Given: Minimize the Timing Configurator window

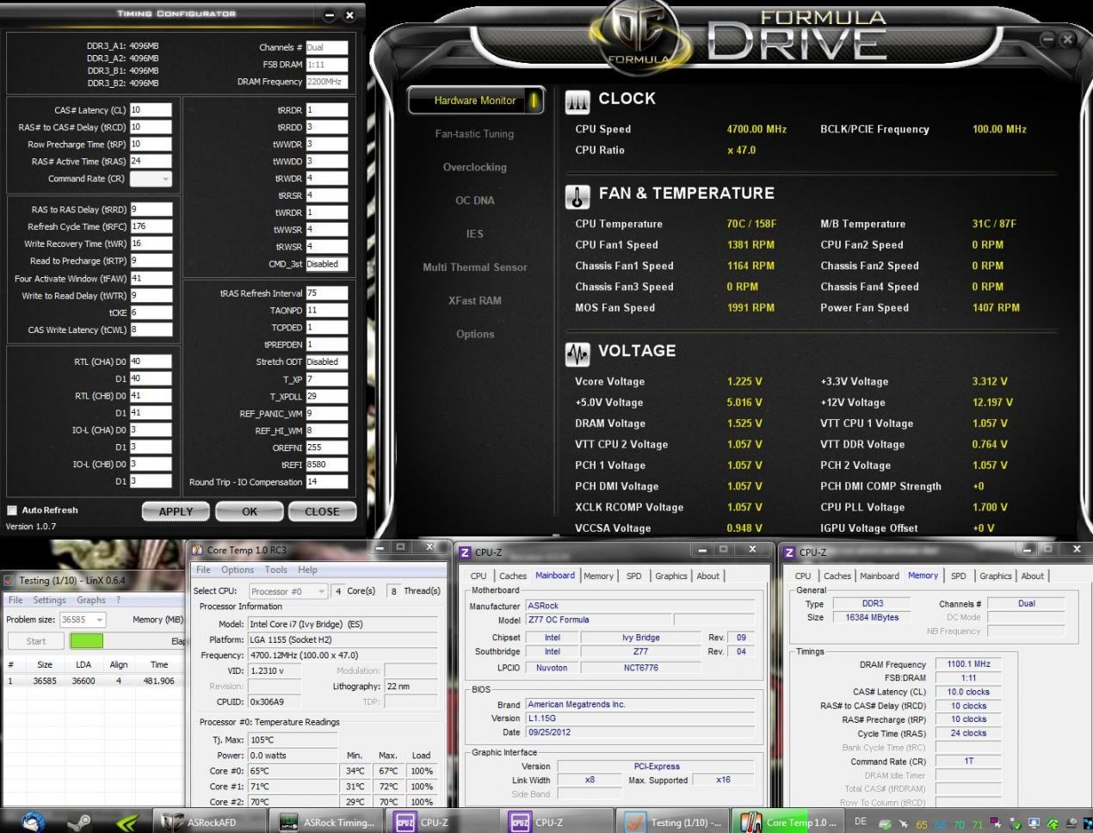Looking at the screenshot, I should [x=330, y=15].
